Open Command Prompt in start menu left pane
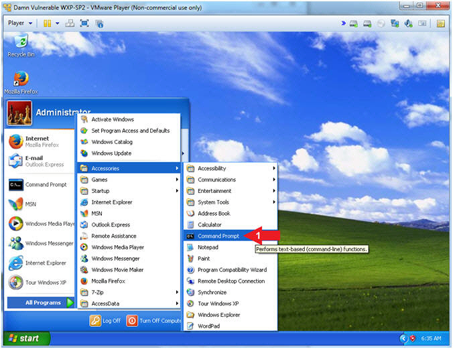The height and width of the screenshot is (349, 453). click(x=40, y=185)
